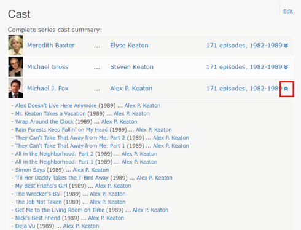The image size is (301, 230).
Task: Open episode 'The Wrecker's Ball'
Action: [x=39, y=194]
